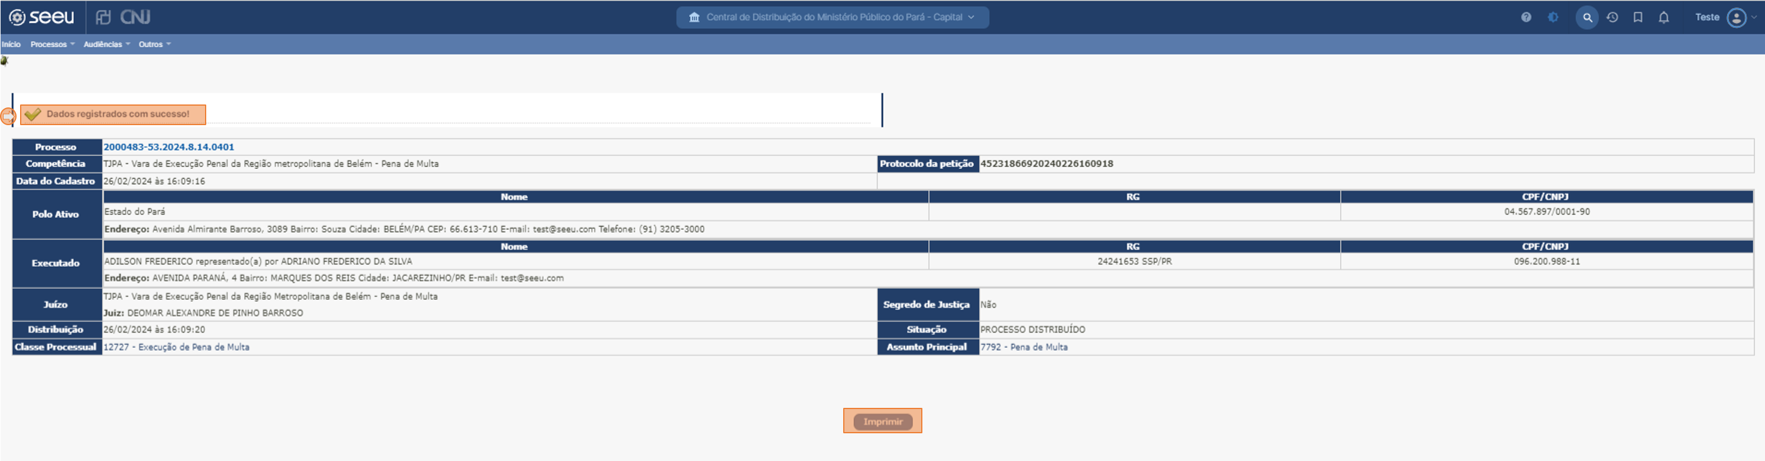Click the SEEU logo
The image size is (1765, 461).
pyautogui.click(x=41, y=17)
